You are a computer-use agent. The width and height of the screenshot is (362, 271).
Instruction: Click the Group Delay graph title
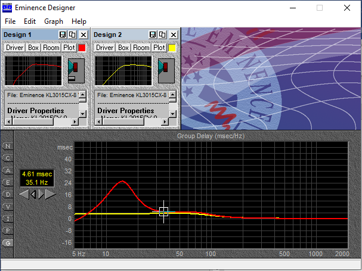coord(211,136)
